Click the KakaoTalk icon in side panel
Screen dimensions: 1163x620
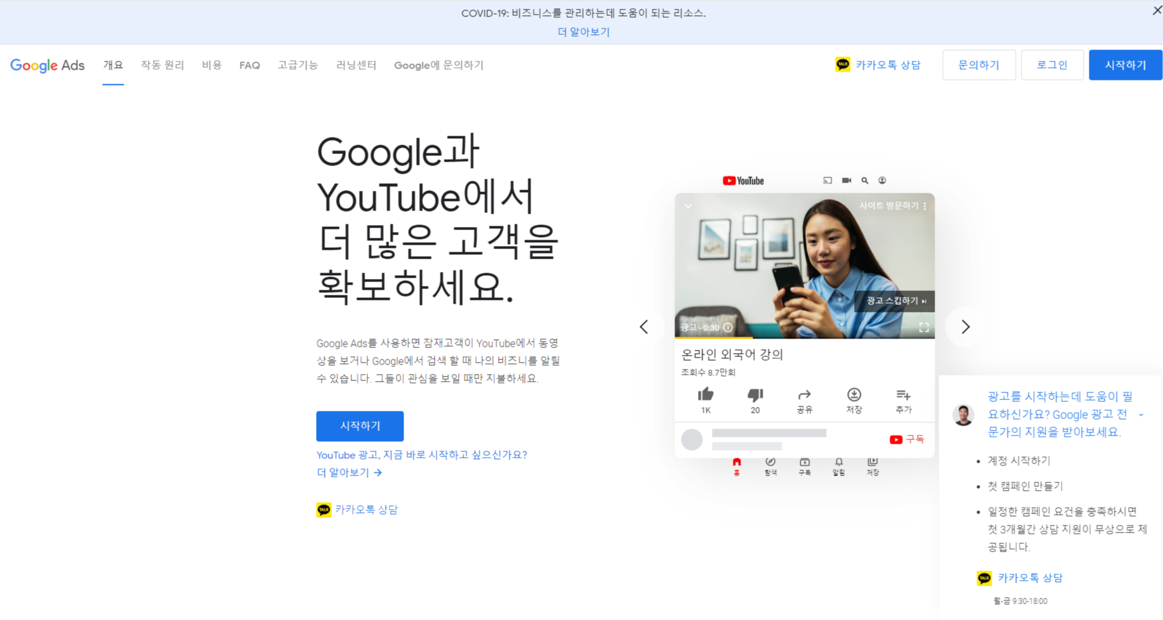tap(984, 578)
